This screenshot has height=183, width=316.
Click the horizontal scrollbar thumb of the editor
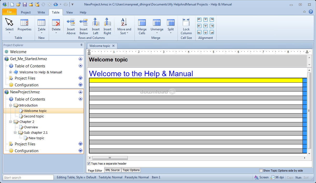coord(110,158)
